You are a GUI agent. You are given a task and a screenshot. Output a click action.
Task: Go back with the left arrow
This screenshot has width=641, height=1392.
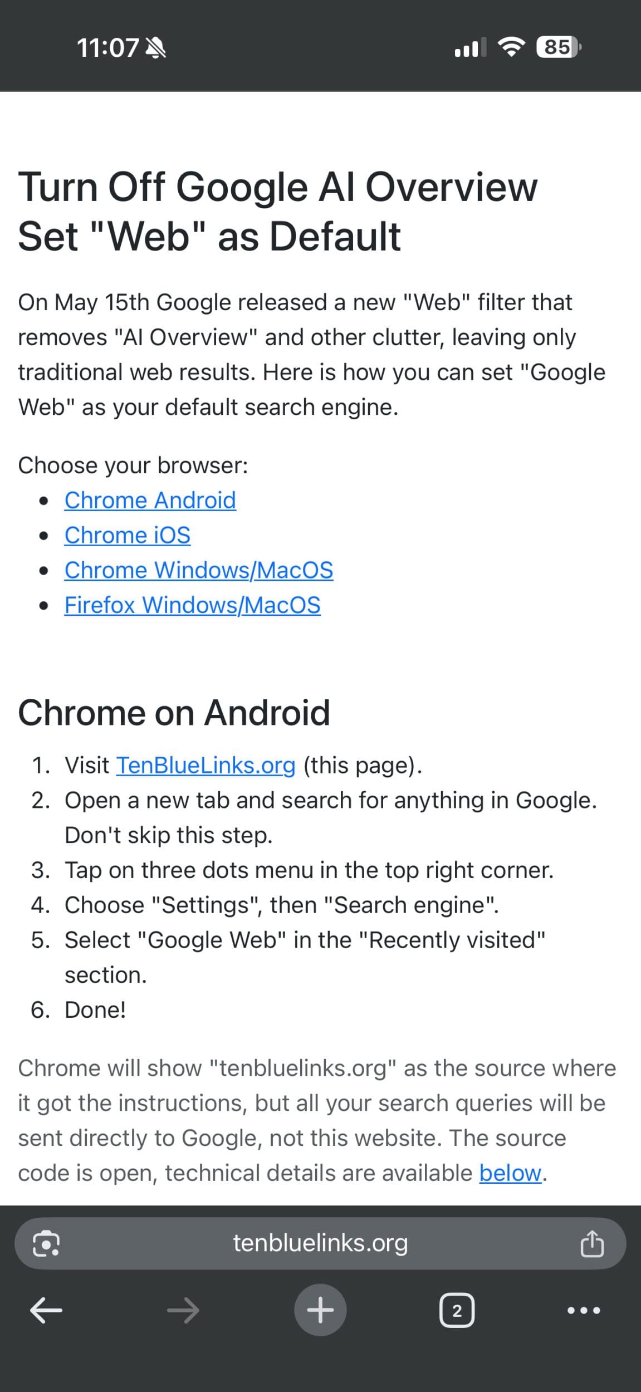point(46,1310)
